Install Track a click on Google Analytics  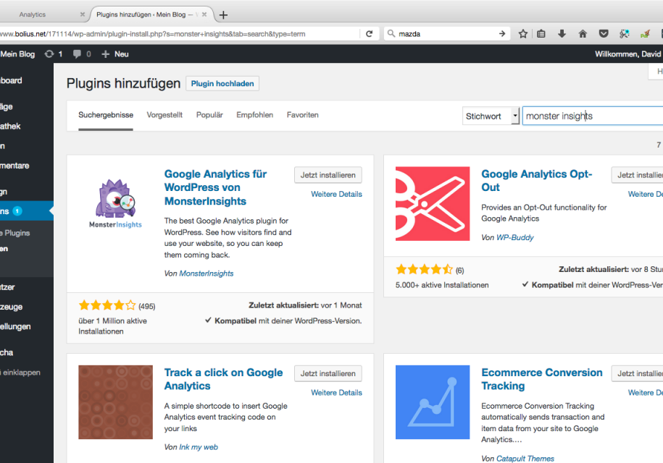point(328,373)
